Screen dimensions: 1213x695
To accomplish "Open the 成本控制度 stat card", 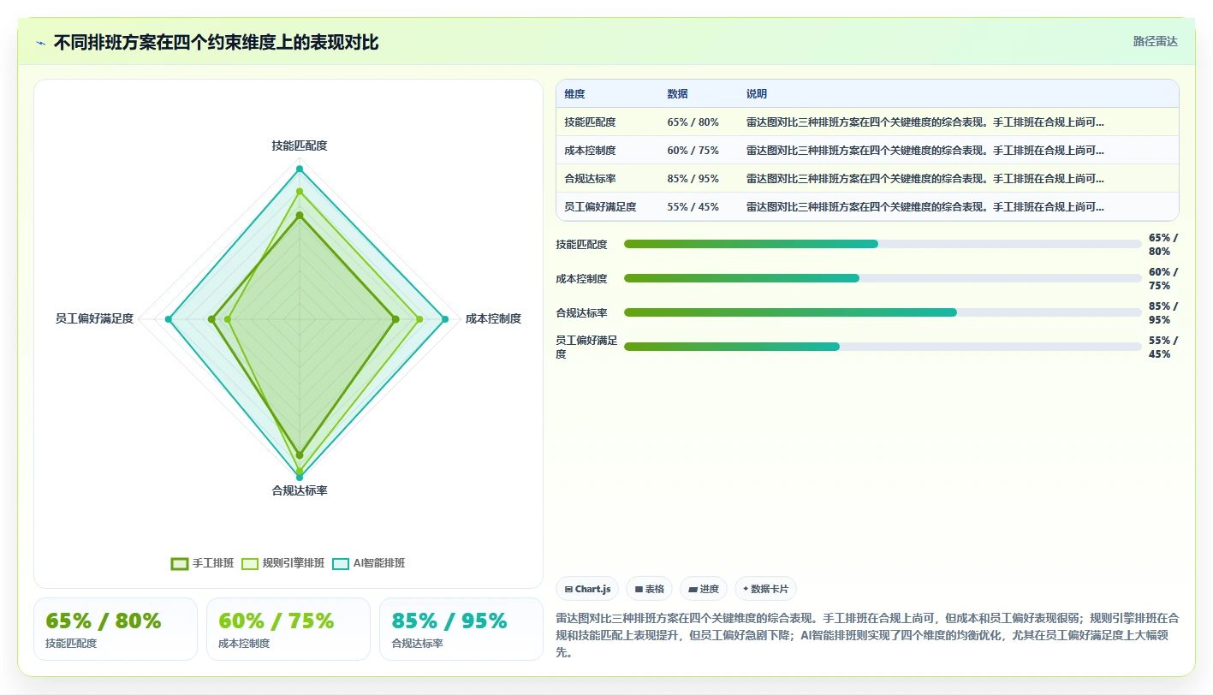I will tap(288, 629).
